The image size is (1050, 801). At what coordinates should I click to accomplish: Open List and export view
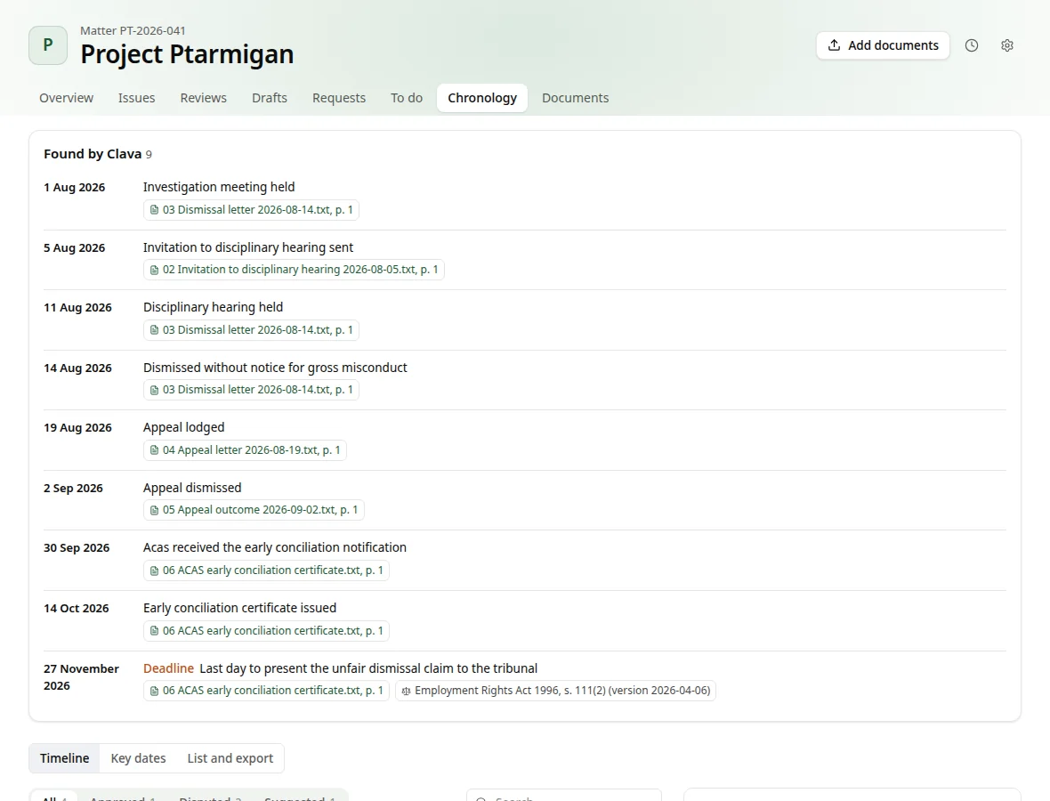click(230, 758)
